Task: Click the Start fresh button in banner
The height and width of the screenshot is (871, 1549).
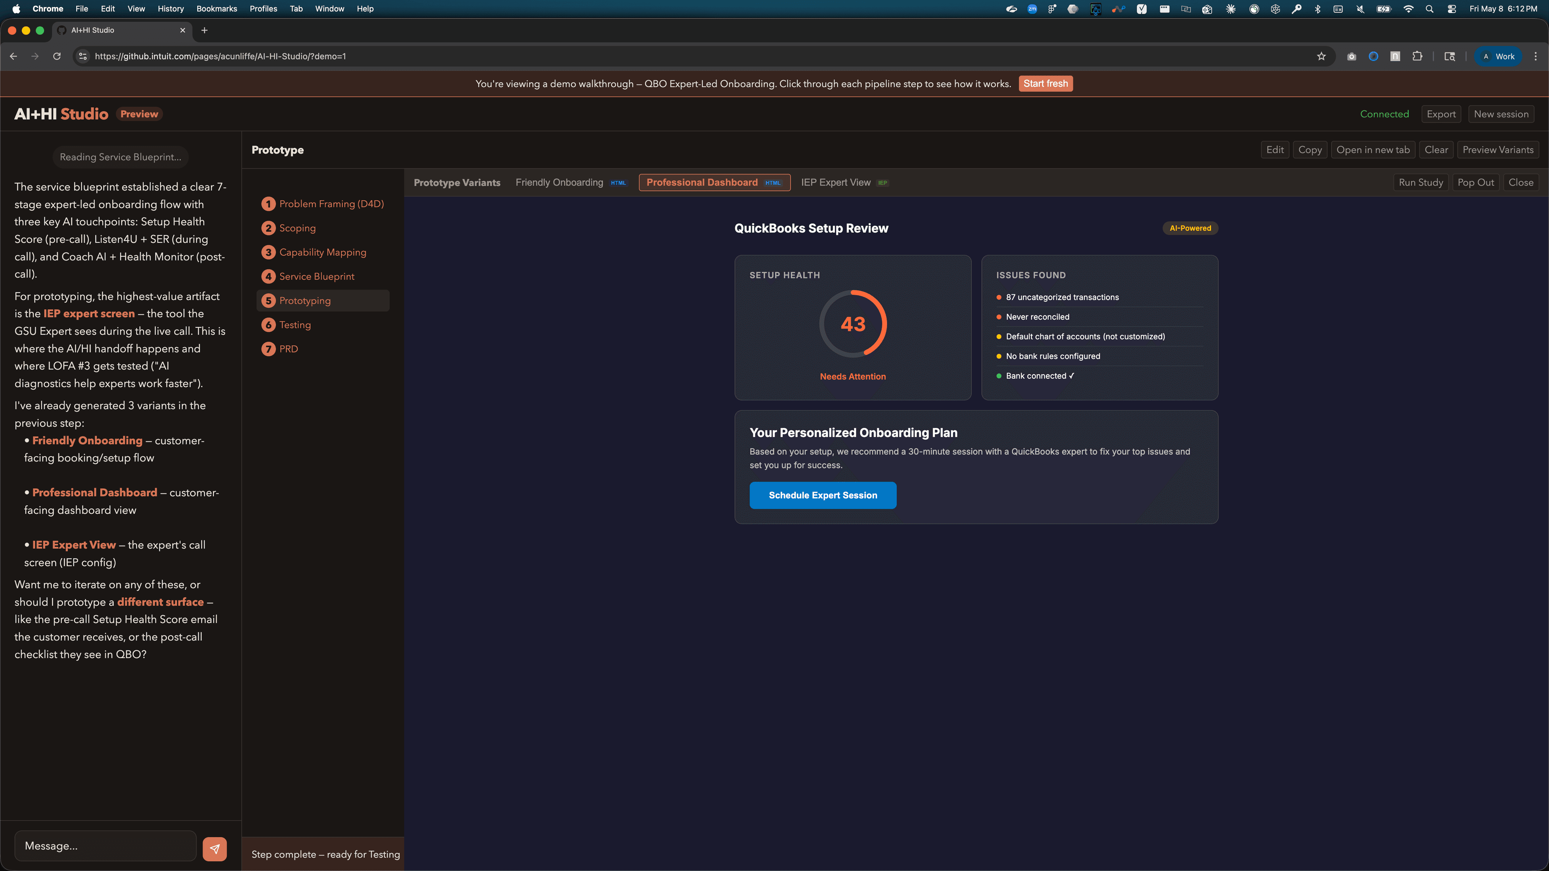Action: [1046, 83]
